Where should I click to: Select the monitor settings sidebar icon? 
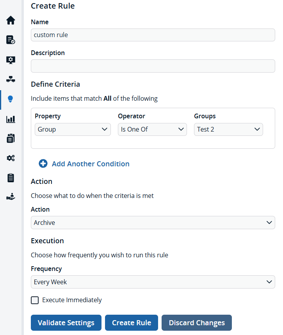click(11, 60)
